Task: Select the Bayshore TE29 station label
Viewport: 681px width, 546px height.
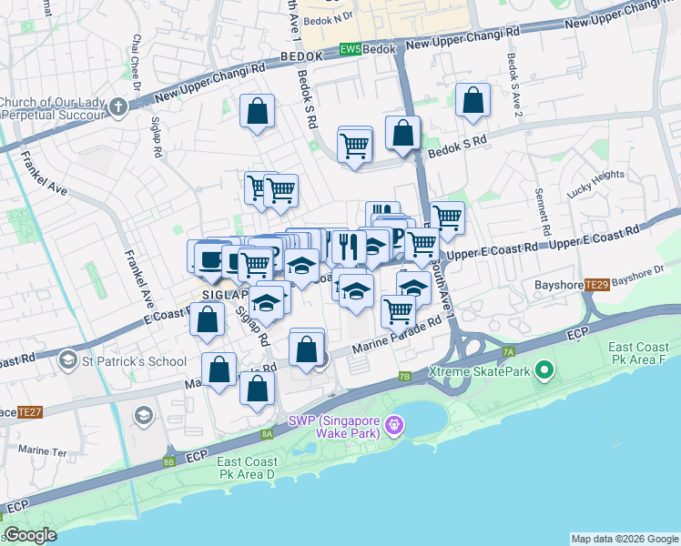Action: [572, 285]
